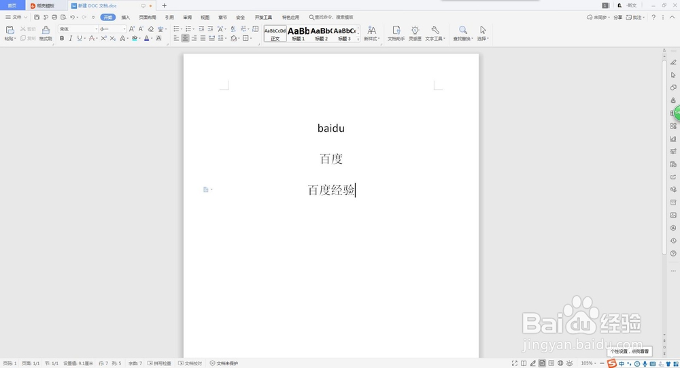Open the Inspiration (灵感市集) lightbulb tool

coord(415,33)
